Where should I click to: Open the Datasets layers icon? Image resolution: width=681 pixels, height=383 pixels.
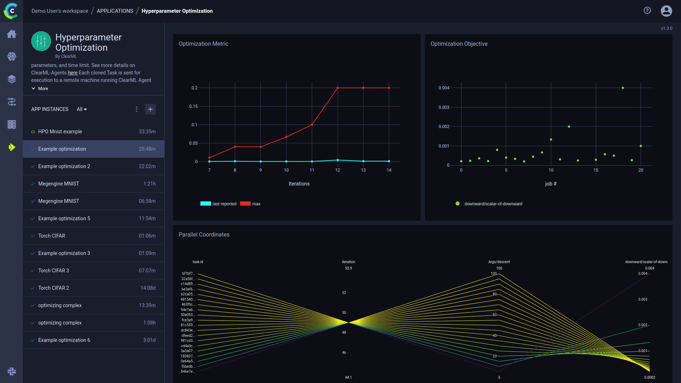[11, 79]
